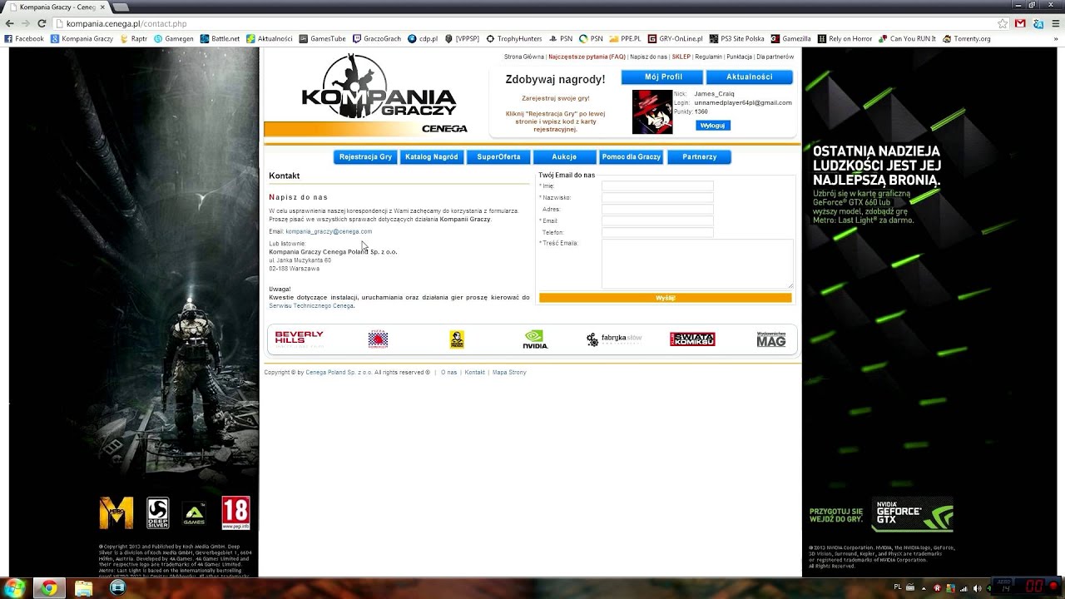The height and width of the screenshot is (599, 1065).
Task: Open the Windows Start menu
Action: pos(14,588)
